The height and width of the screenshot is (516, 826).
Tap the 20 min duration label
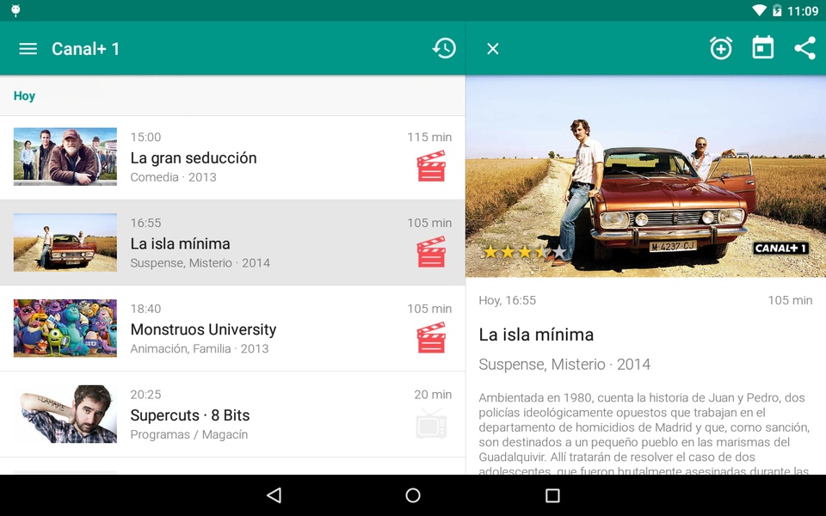point(433,395)
